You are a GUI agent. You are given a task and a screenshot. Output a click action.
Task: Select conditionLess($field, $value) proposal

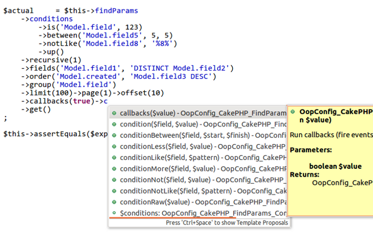point(198,147)
